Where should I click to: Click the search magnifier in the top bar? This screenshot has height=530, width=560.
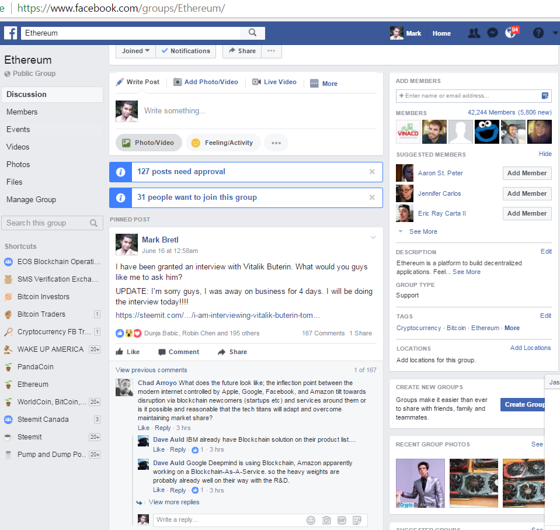[x=252, y=33]
